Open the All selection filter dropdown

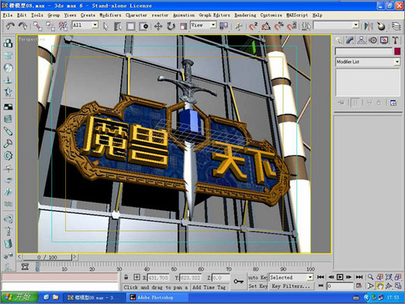click(x=85, y=25)
